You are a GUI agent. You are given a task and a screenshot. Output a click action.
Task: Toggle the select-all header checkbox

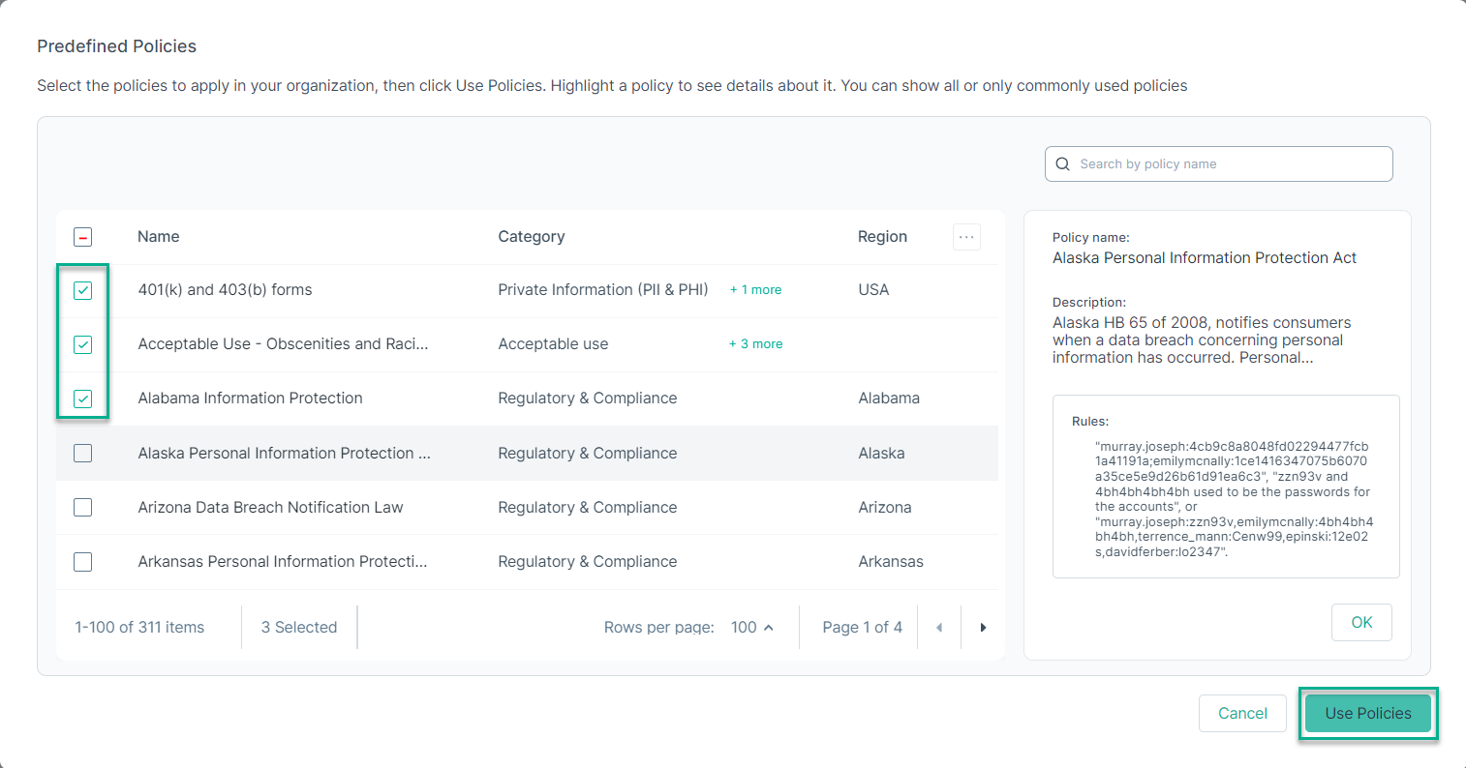pyautogui.click(x=82, y=235)
